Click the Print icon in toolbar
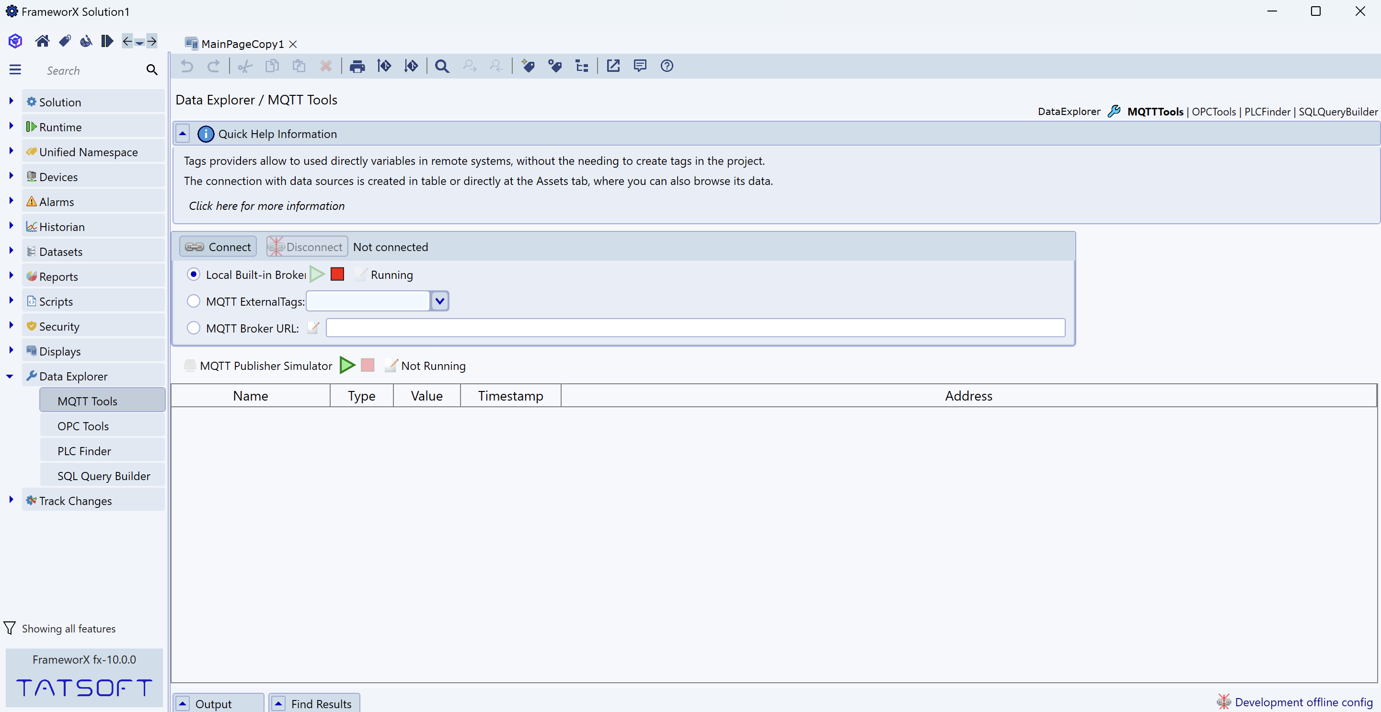Screen dimensions: 1381x712 click(x=357, y=66)
